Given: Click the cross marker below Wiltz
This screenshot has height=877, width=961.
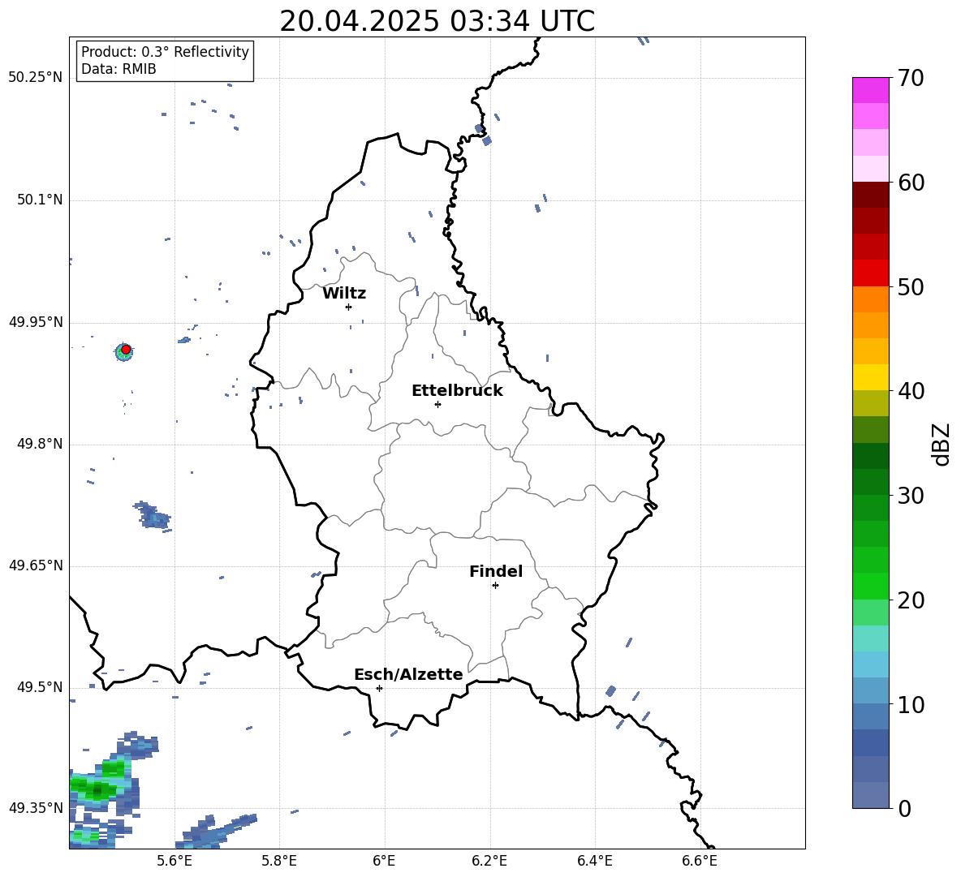Looking at the screenshot, I should 348,307.
